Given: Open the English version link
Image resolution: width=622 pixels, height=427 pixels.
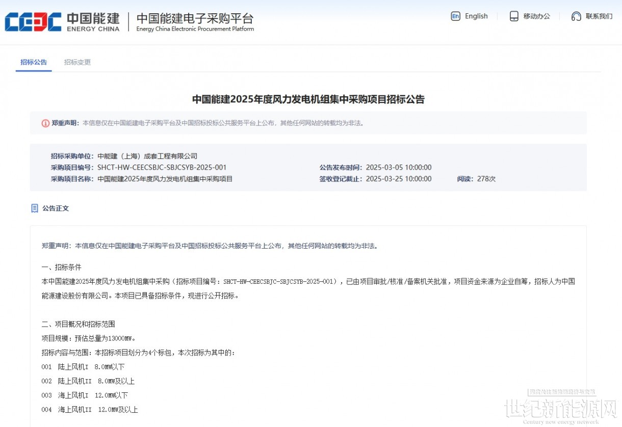Looking at the screenshot, I should coord(476,16).
